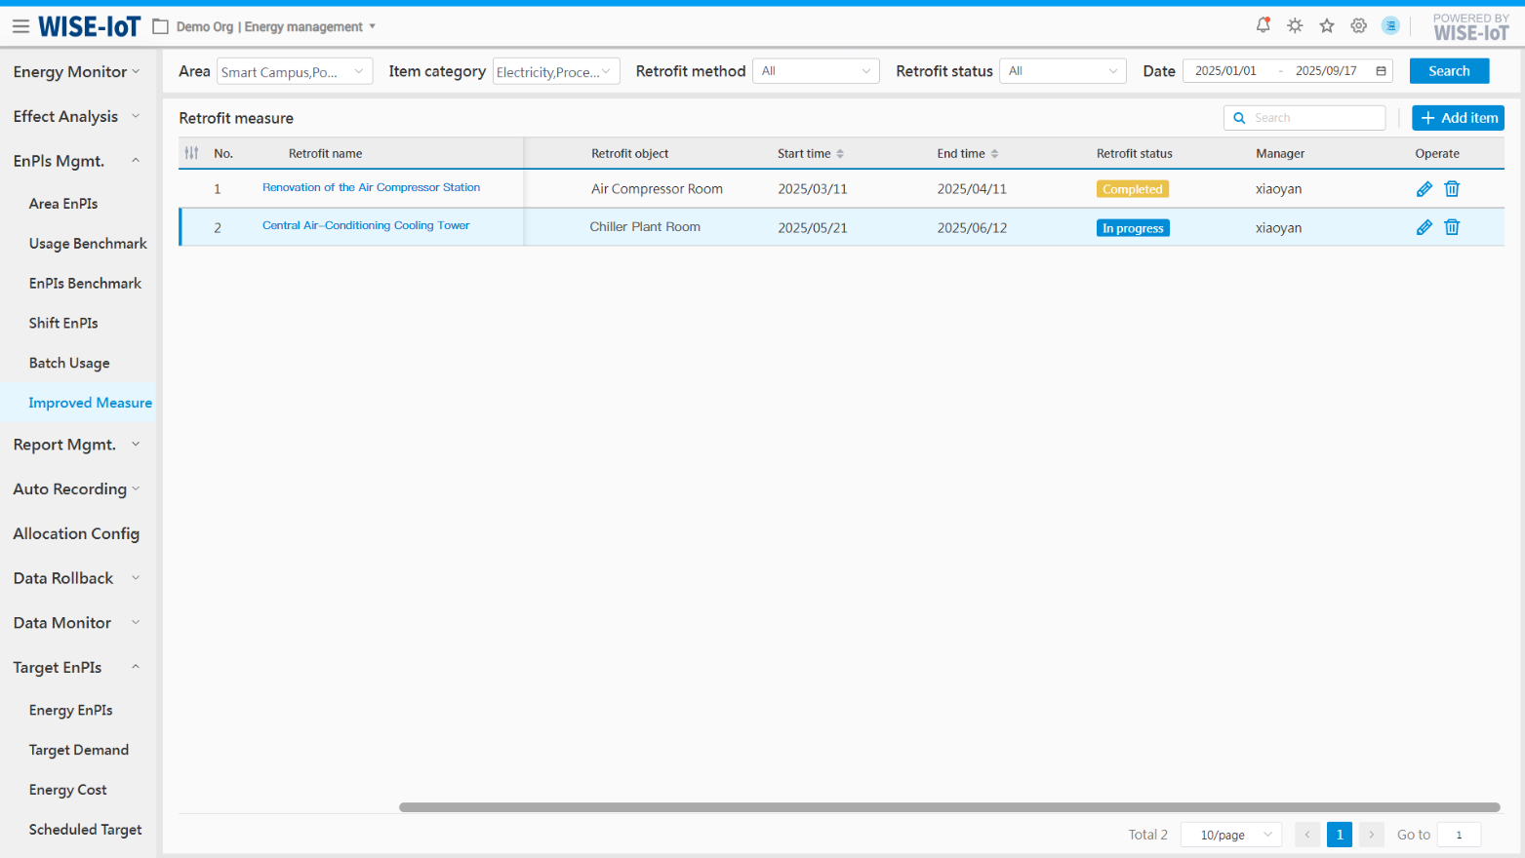
Task: Open the settings gear icon
Action: tap(1358, 26)
